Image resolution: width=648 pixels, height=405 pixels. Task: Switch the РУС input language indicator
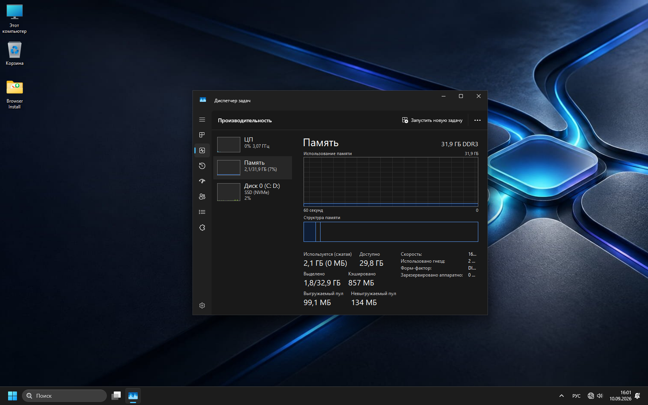(576, 396)
